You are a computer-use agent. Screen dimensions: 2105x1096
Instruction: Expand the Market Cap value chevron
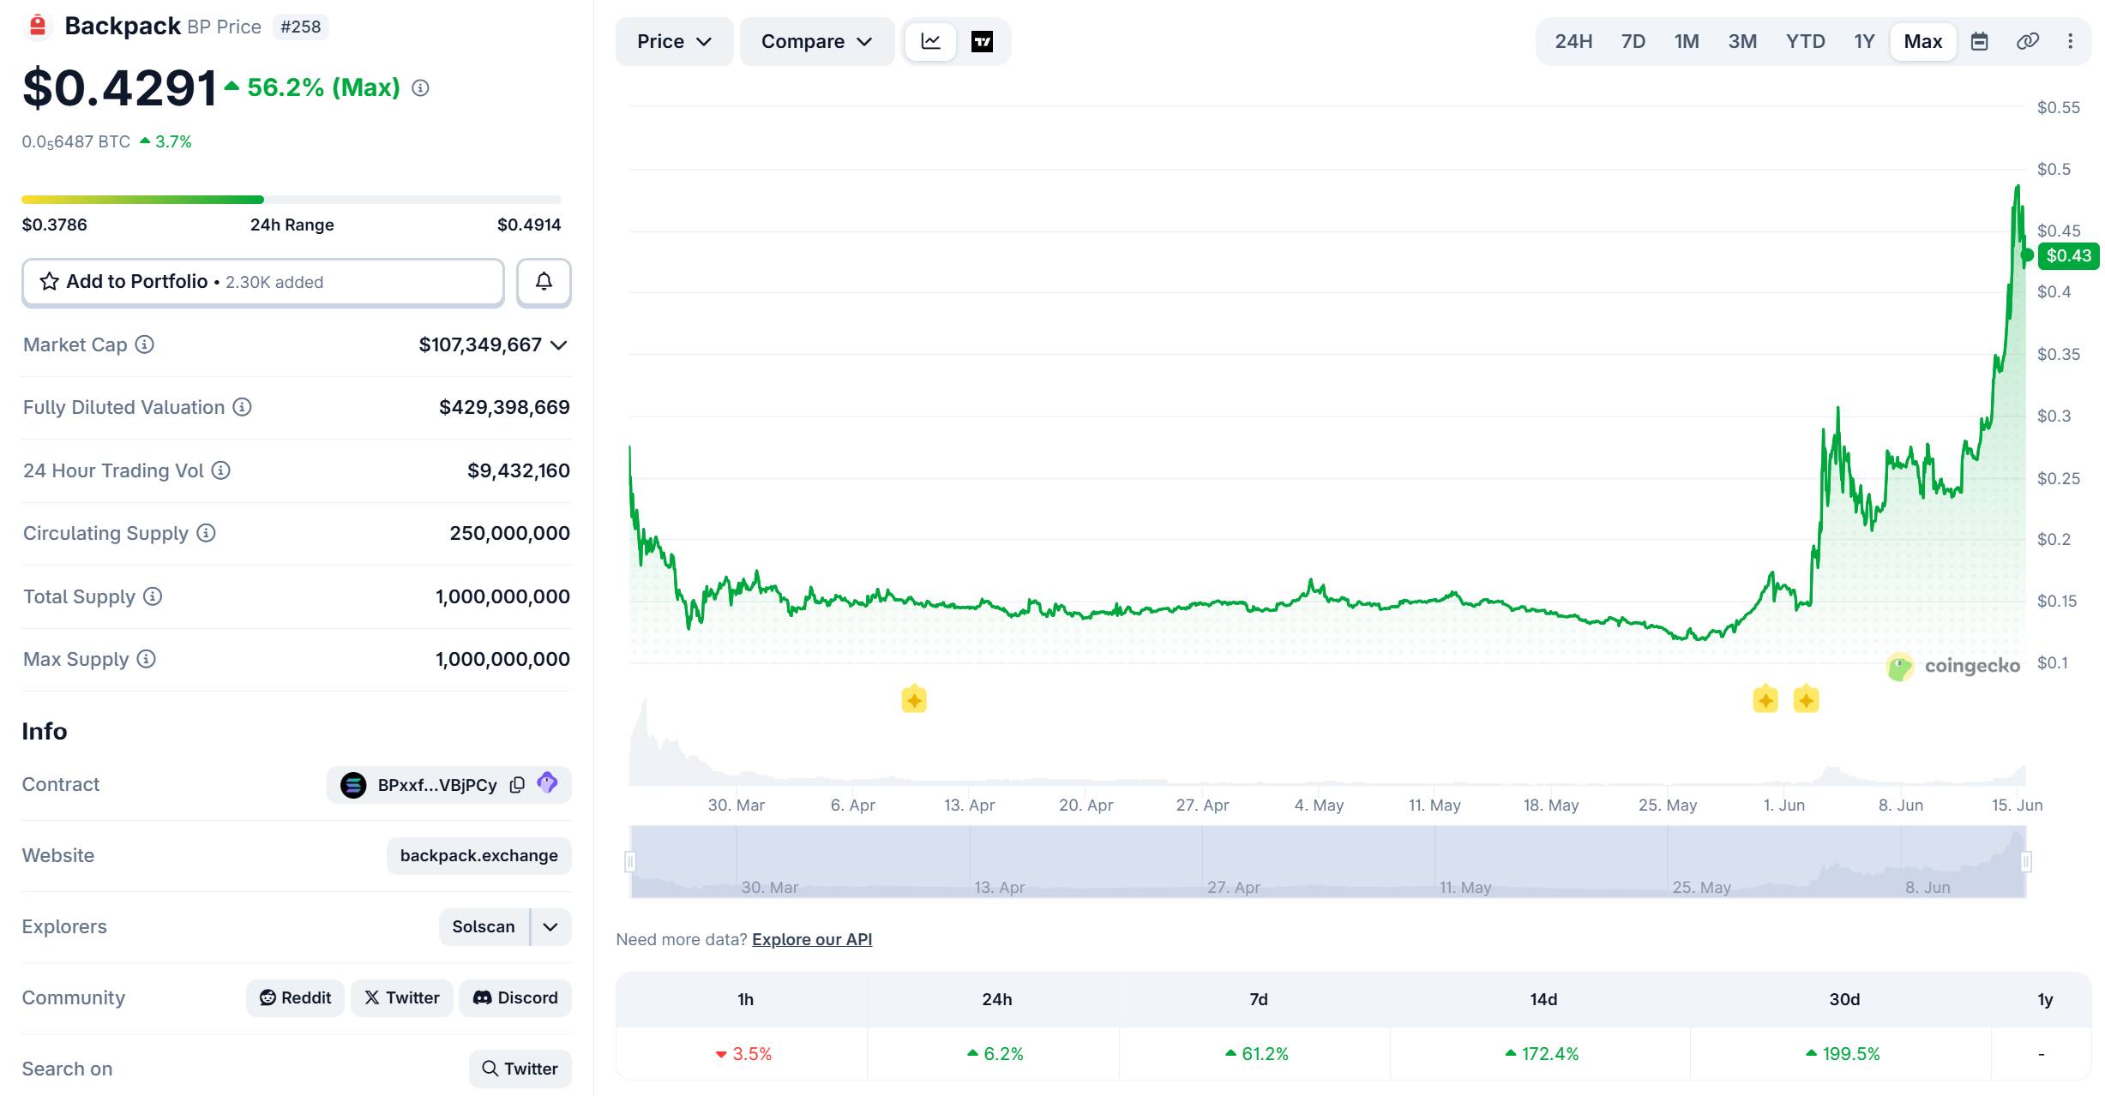[559, 345]
